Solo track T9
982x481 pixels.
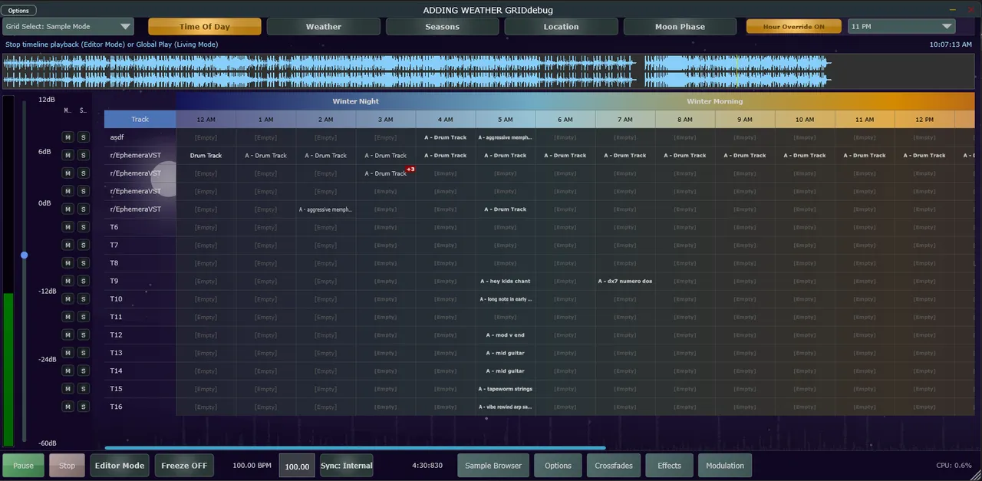pyautogui.click(x=83, y=281)
